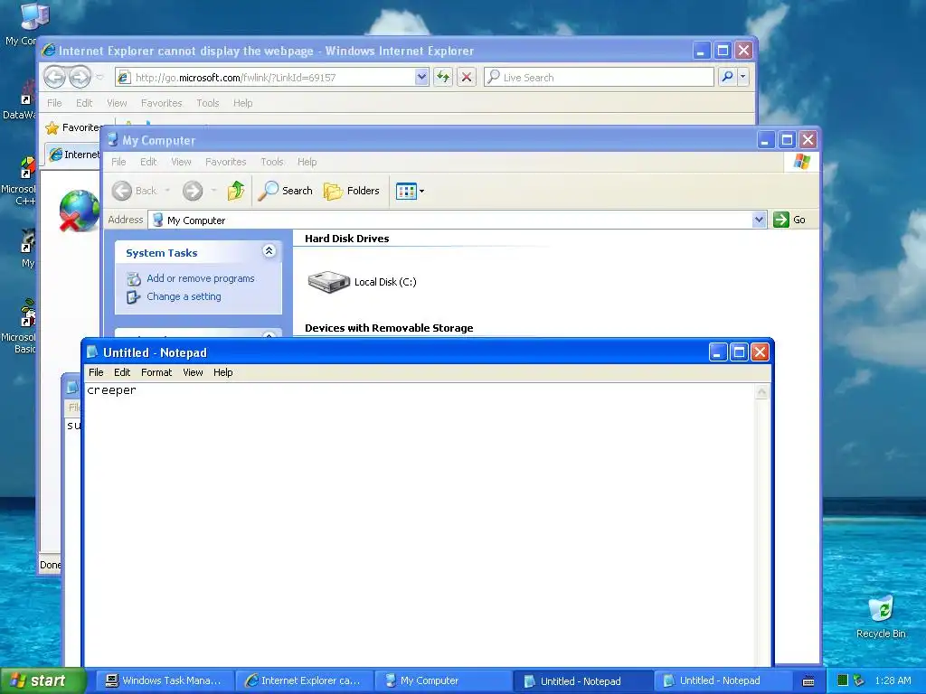Click Notepad icon in title bar
926x694 pixels.
pos(92,352)
